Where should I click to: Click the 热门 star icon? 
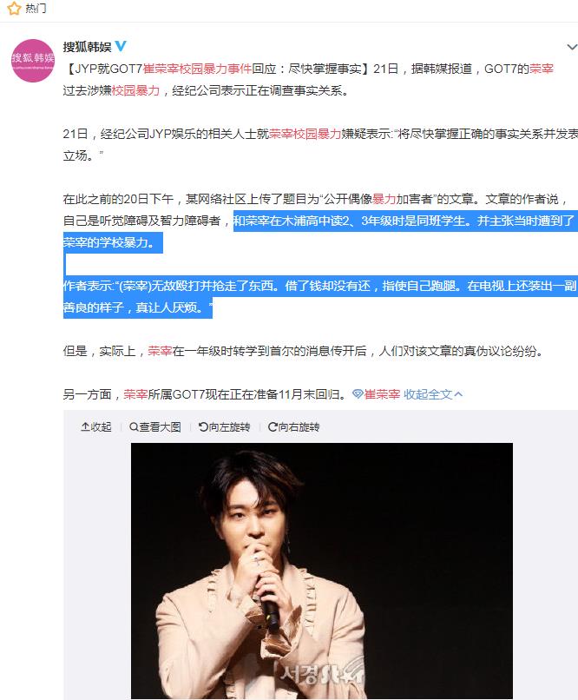pos(14,8)
